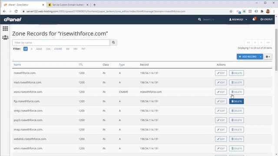Filter records by CNAME type

click(x=58, y=49)
